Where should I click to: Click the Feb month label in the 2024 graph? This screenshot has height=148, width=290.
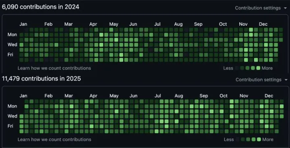click(48, 24)
